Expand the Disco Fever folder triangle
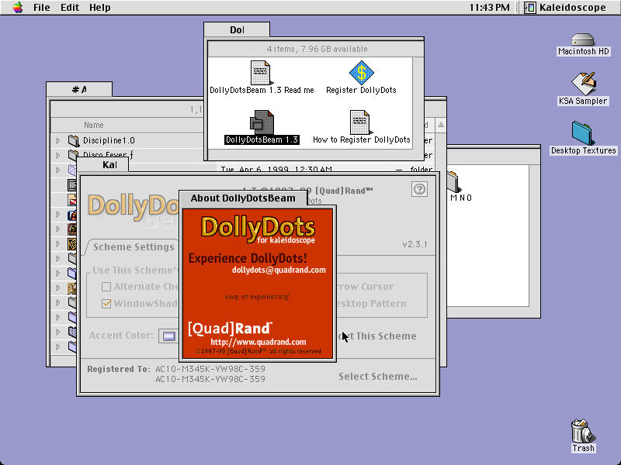 coord(58,155)
